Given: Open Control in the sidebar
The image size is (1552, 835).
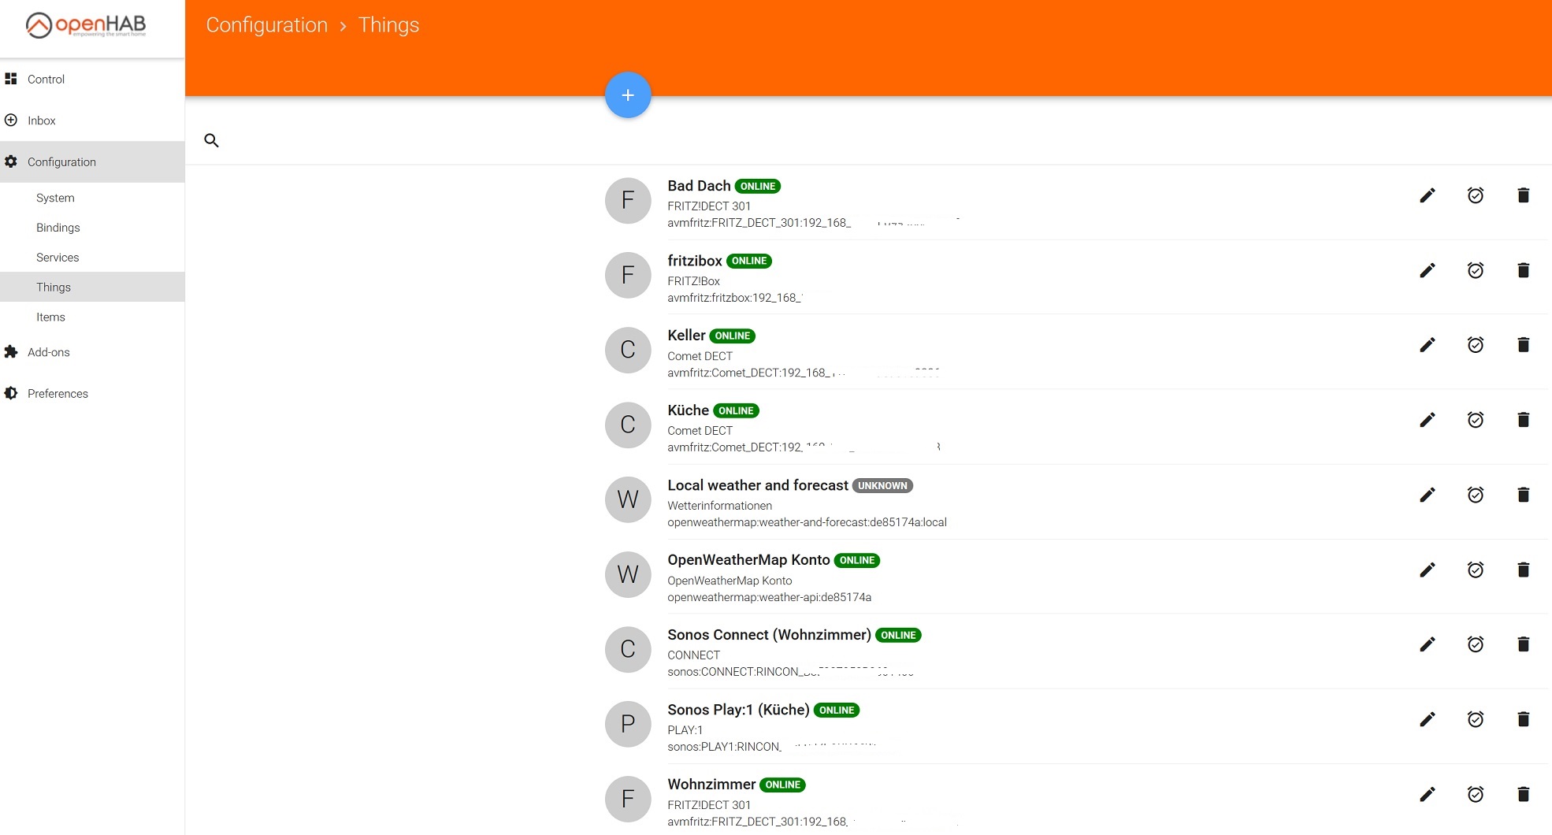Looking at the screenshot, I should coord(92,79).
